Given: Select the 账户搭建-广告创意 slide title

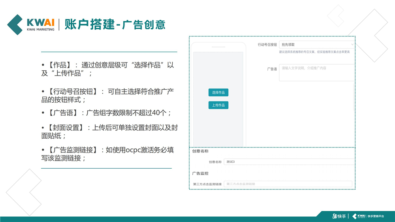Looking at the screenshot, I should (x=115, y=25).
